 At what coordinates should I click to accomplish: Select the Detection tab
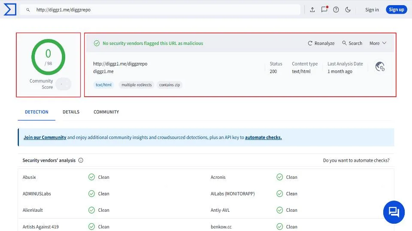tap(36, 112)
